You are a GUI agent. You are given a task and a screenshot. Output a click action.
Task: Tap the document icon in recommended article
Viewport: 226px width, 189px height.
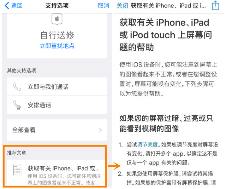[x=17, y=170]
